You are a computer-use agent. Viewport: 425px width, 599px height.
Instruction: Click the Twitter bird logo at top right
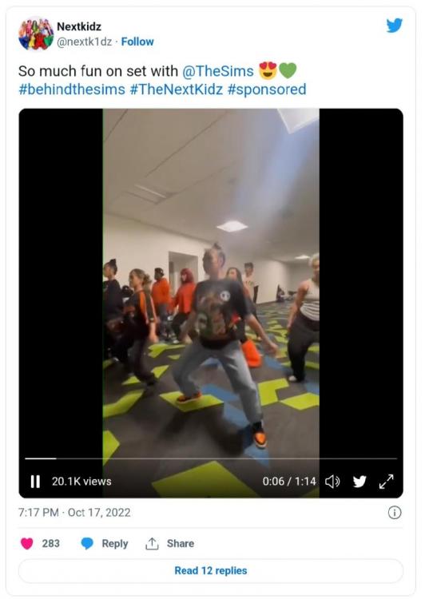pyautogui.click(x=394, y=26)
